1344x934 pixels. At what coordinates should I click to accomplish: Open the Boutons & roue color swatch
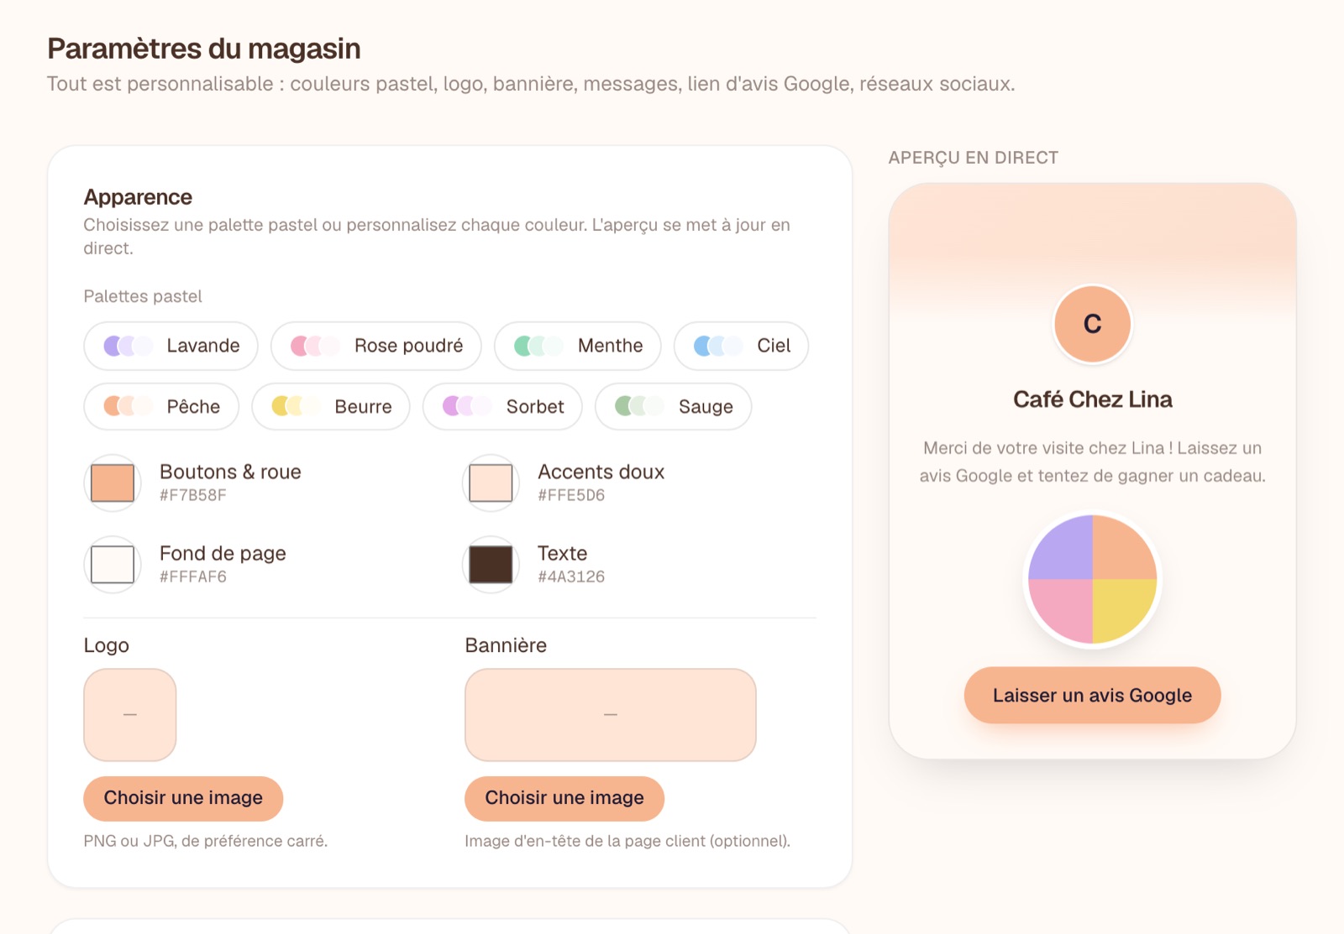tap(113, 483)
